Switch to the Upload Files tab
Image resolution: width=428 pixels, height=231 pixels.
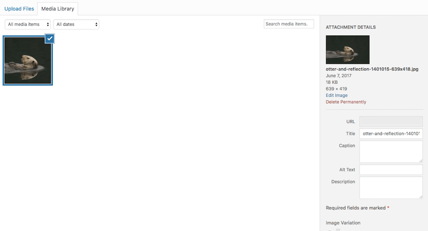tap(19, 9)
